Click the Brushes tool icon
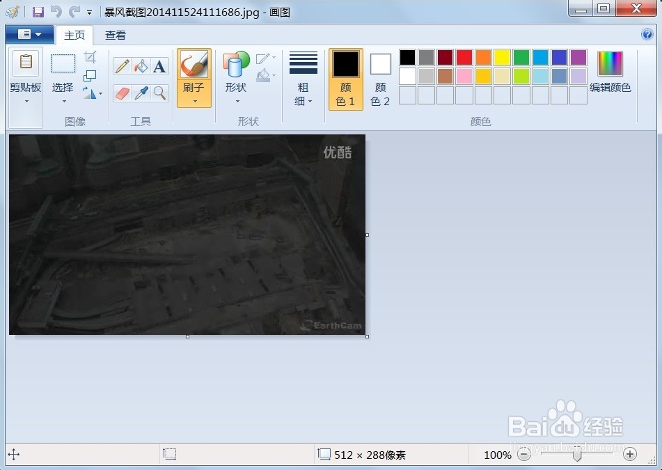This screenshot has width=662, height=470. (194, 64)
